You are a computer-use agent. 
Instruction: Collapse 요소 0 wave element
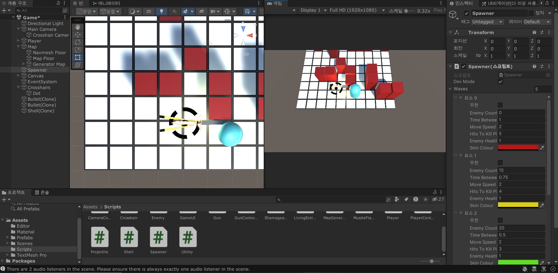[x=461, y=98]
